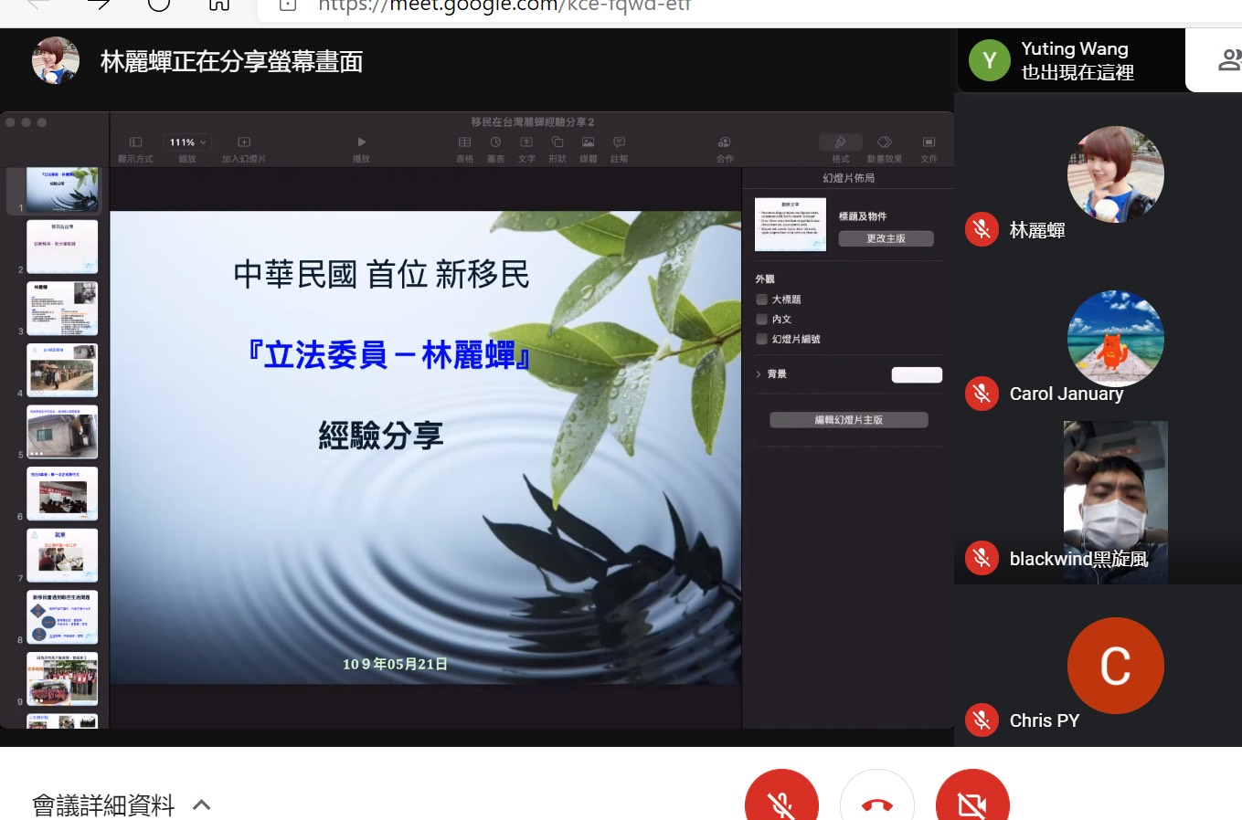Image resolution: width=1242 pixels, height=820 pixels.
Task: Click the Table (表格) toolbar icon
Action: 464,142
